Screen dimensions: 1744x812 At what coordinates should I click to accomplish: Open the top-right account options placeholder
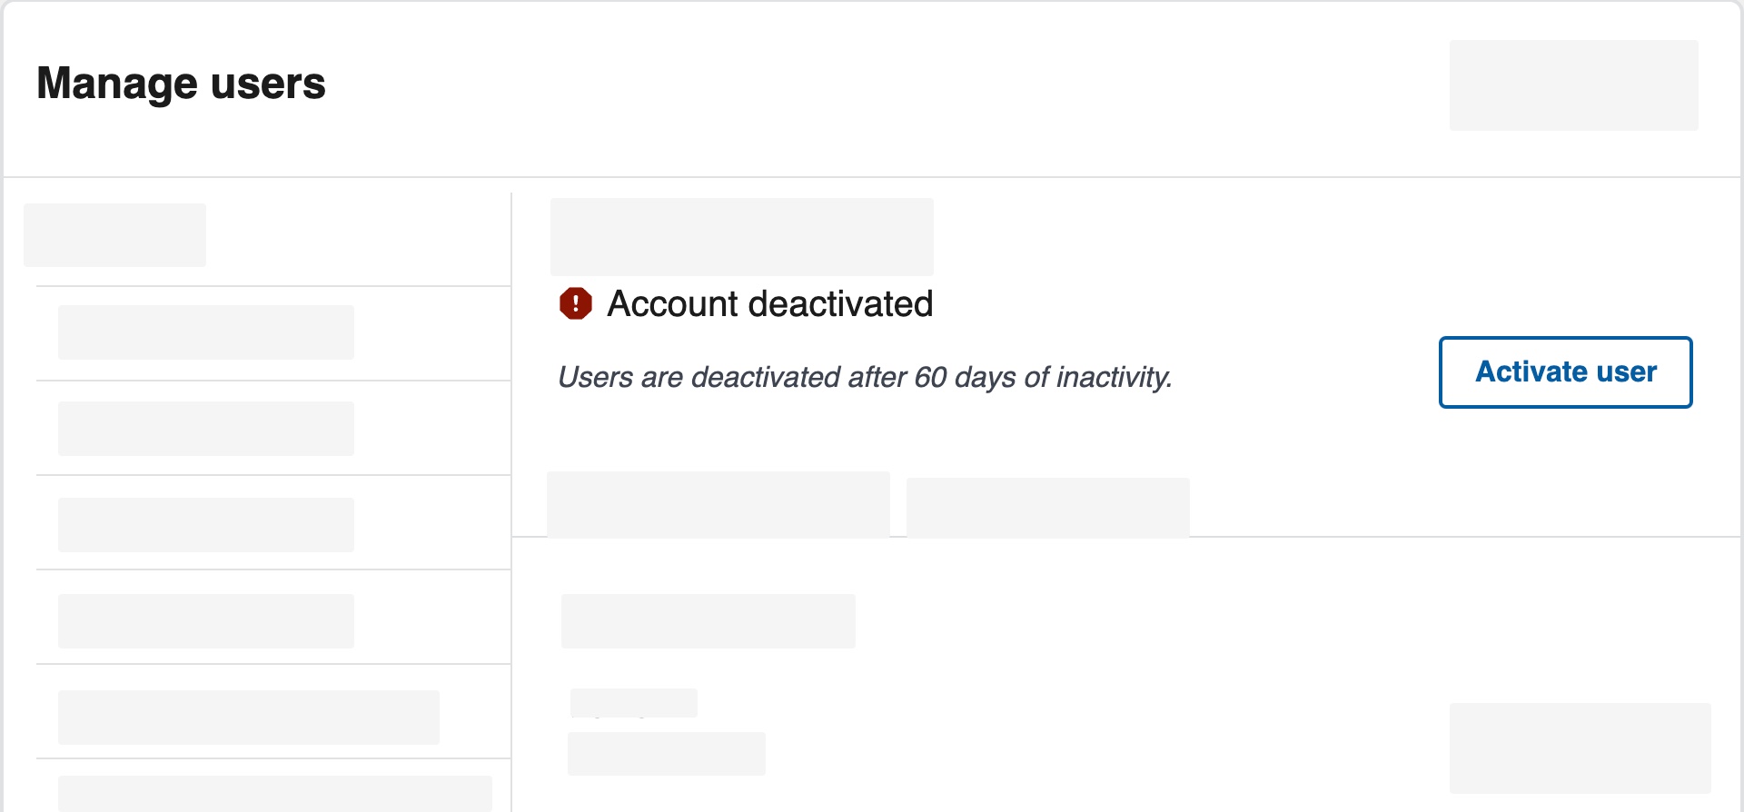pos(1573,84)
